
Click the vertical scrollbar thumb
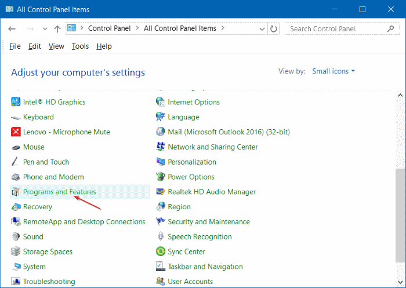400,216
